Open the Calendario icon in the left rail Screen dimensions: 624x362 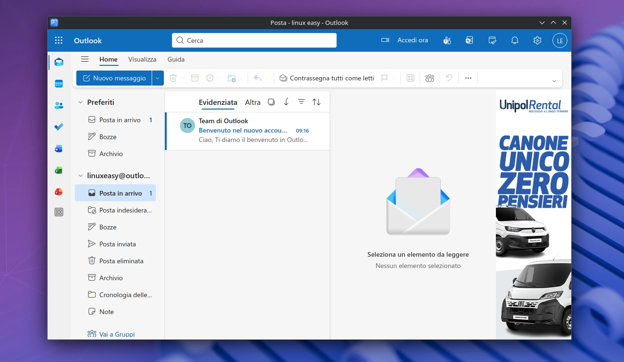tap(58, 83)
